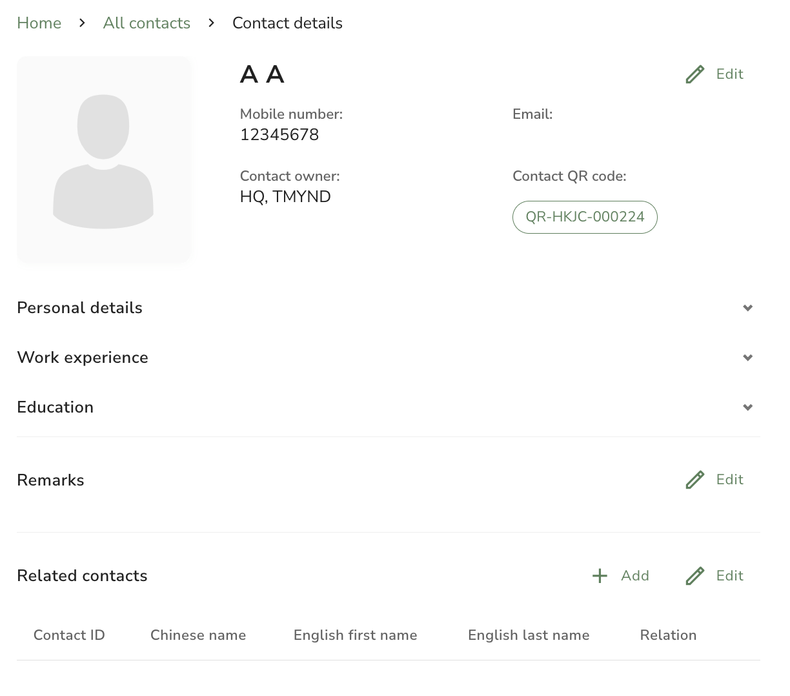Image resolution: width=790 pixels, height=696 pixels.
Task: Click the English last name column header
Action: [529, 635]
